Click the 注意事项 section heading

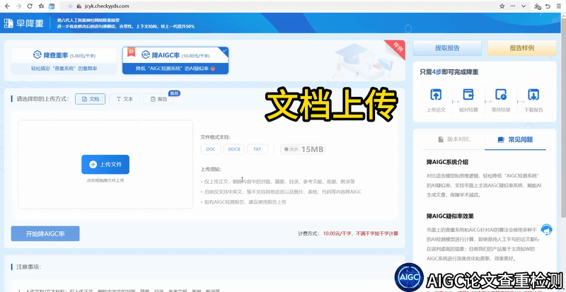tap(28, 267)
